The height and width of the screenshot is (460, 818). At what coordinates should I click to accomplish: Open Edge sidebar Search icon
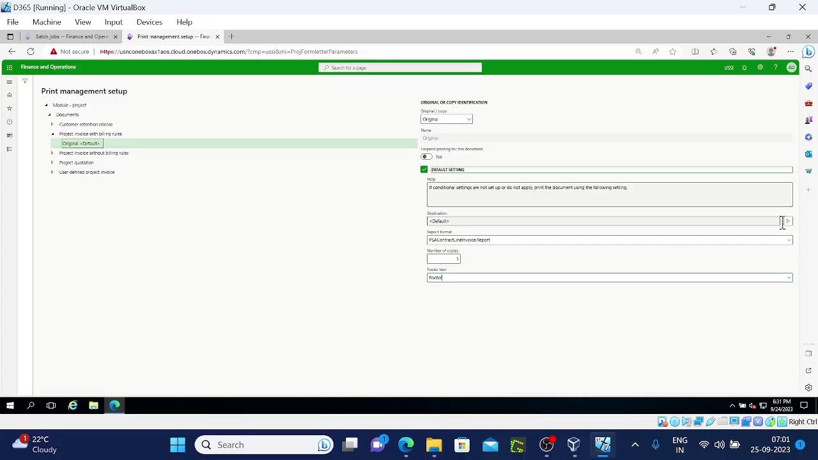click(808, 68)
